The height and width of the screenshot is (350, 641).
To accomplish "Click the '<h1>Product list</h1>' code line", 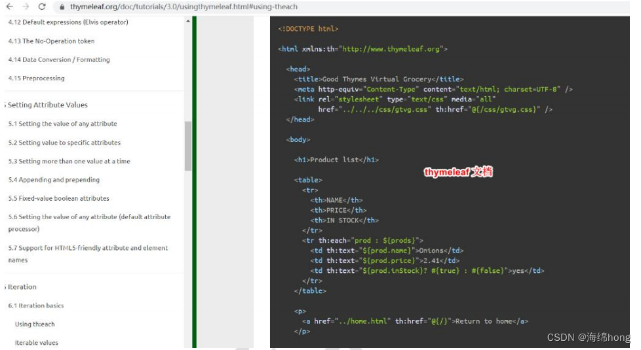I will [x=336, y=160].
